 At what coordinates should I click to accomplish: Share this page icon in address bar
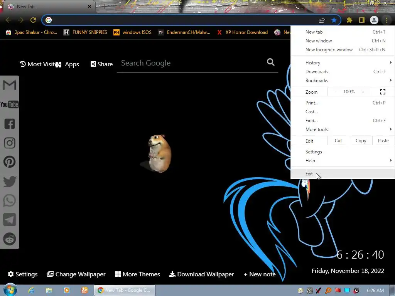tap(322, 20)
